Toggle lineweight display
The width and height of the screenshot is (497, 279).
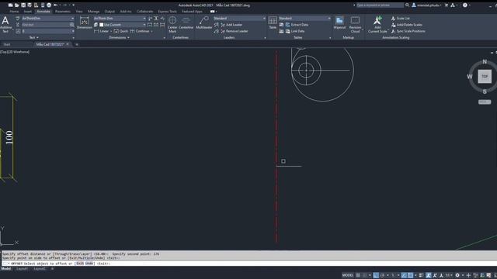(x=421, y=276)
